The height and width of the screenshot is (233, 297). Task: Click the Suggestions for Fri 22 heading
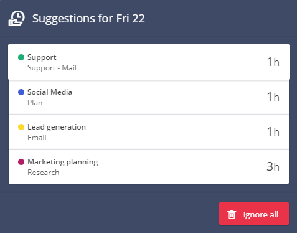(x=88, y=19)
